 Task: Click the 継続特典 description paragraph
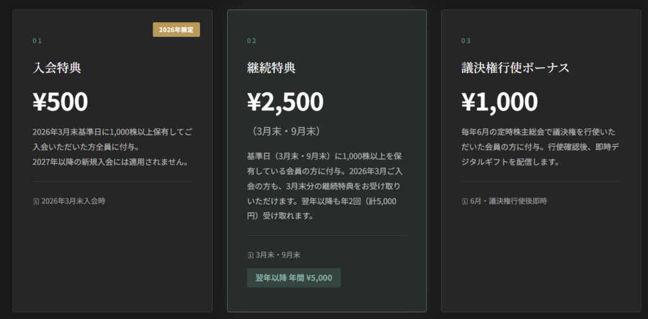pyautogui.click(x=326, y=186)
